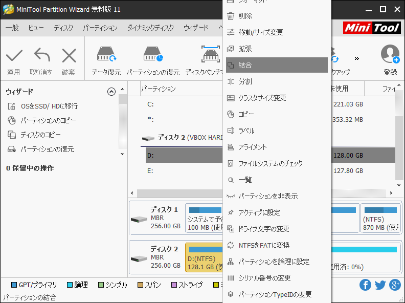Choose 削除 from context menu

click(x=277, y=16)
